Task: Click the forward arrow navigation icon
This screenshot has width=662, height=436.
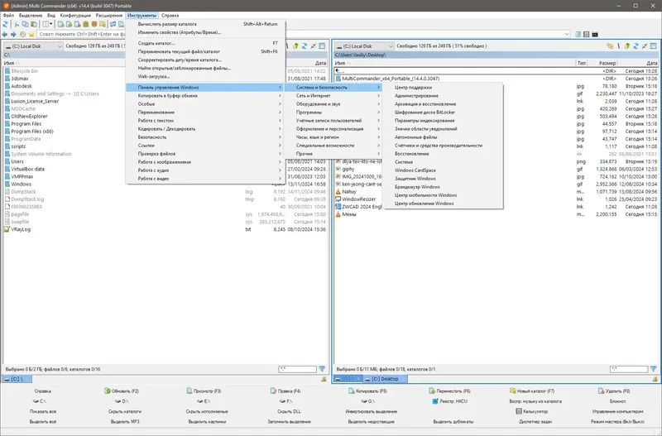Action: [13, 34]
